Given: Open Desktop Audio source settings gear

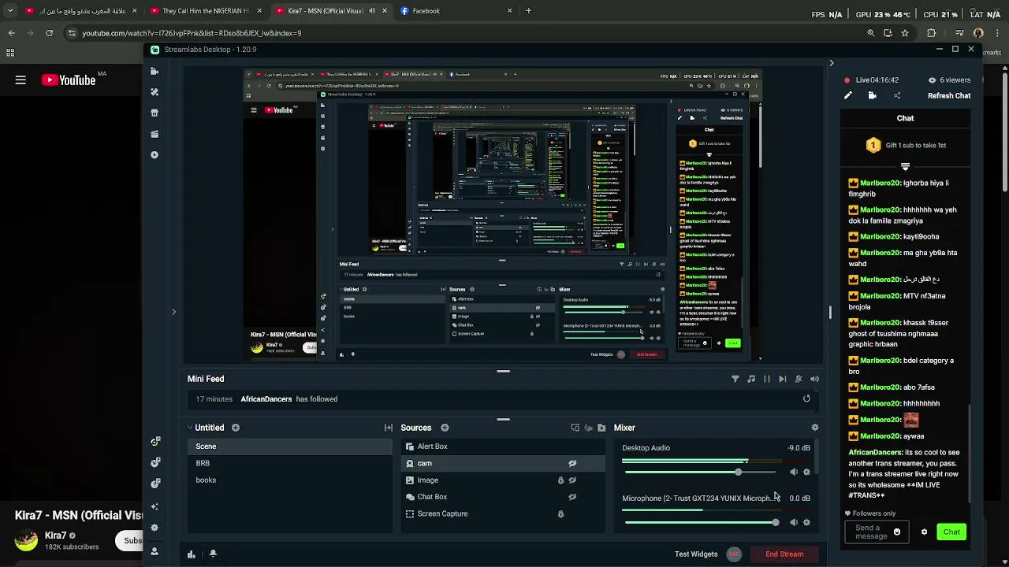Looking at the screenshot, I should click(806, 472).
